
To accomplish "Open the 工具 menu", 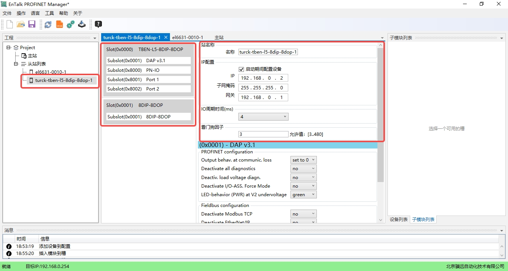I will click(49, 13).
